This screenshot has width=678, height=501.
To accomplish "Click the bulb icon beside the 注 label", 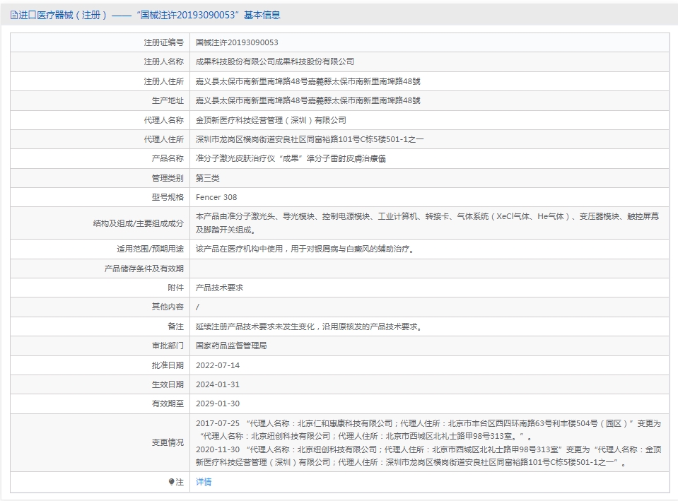I will point(171,482).
